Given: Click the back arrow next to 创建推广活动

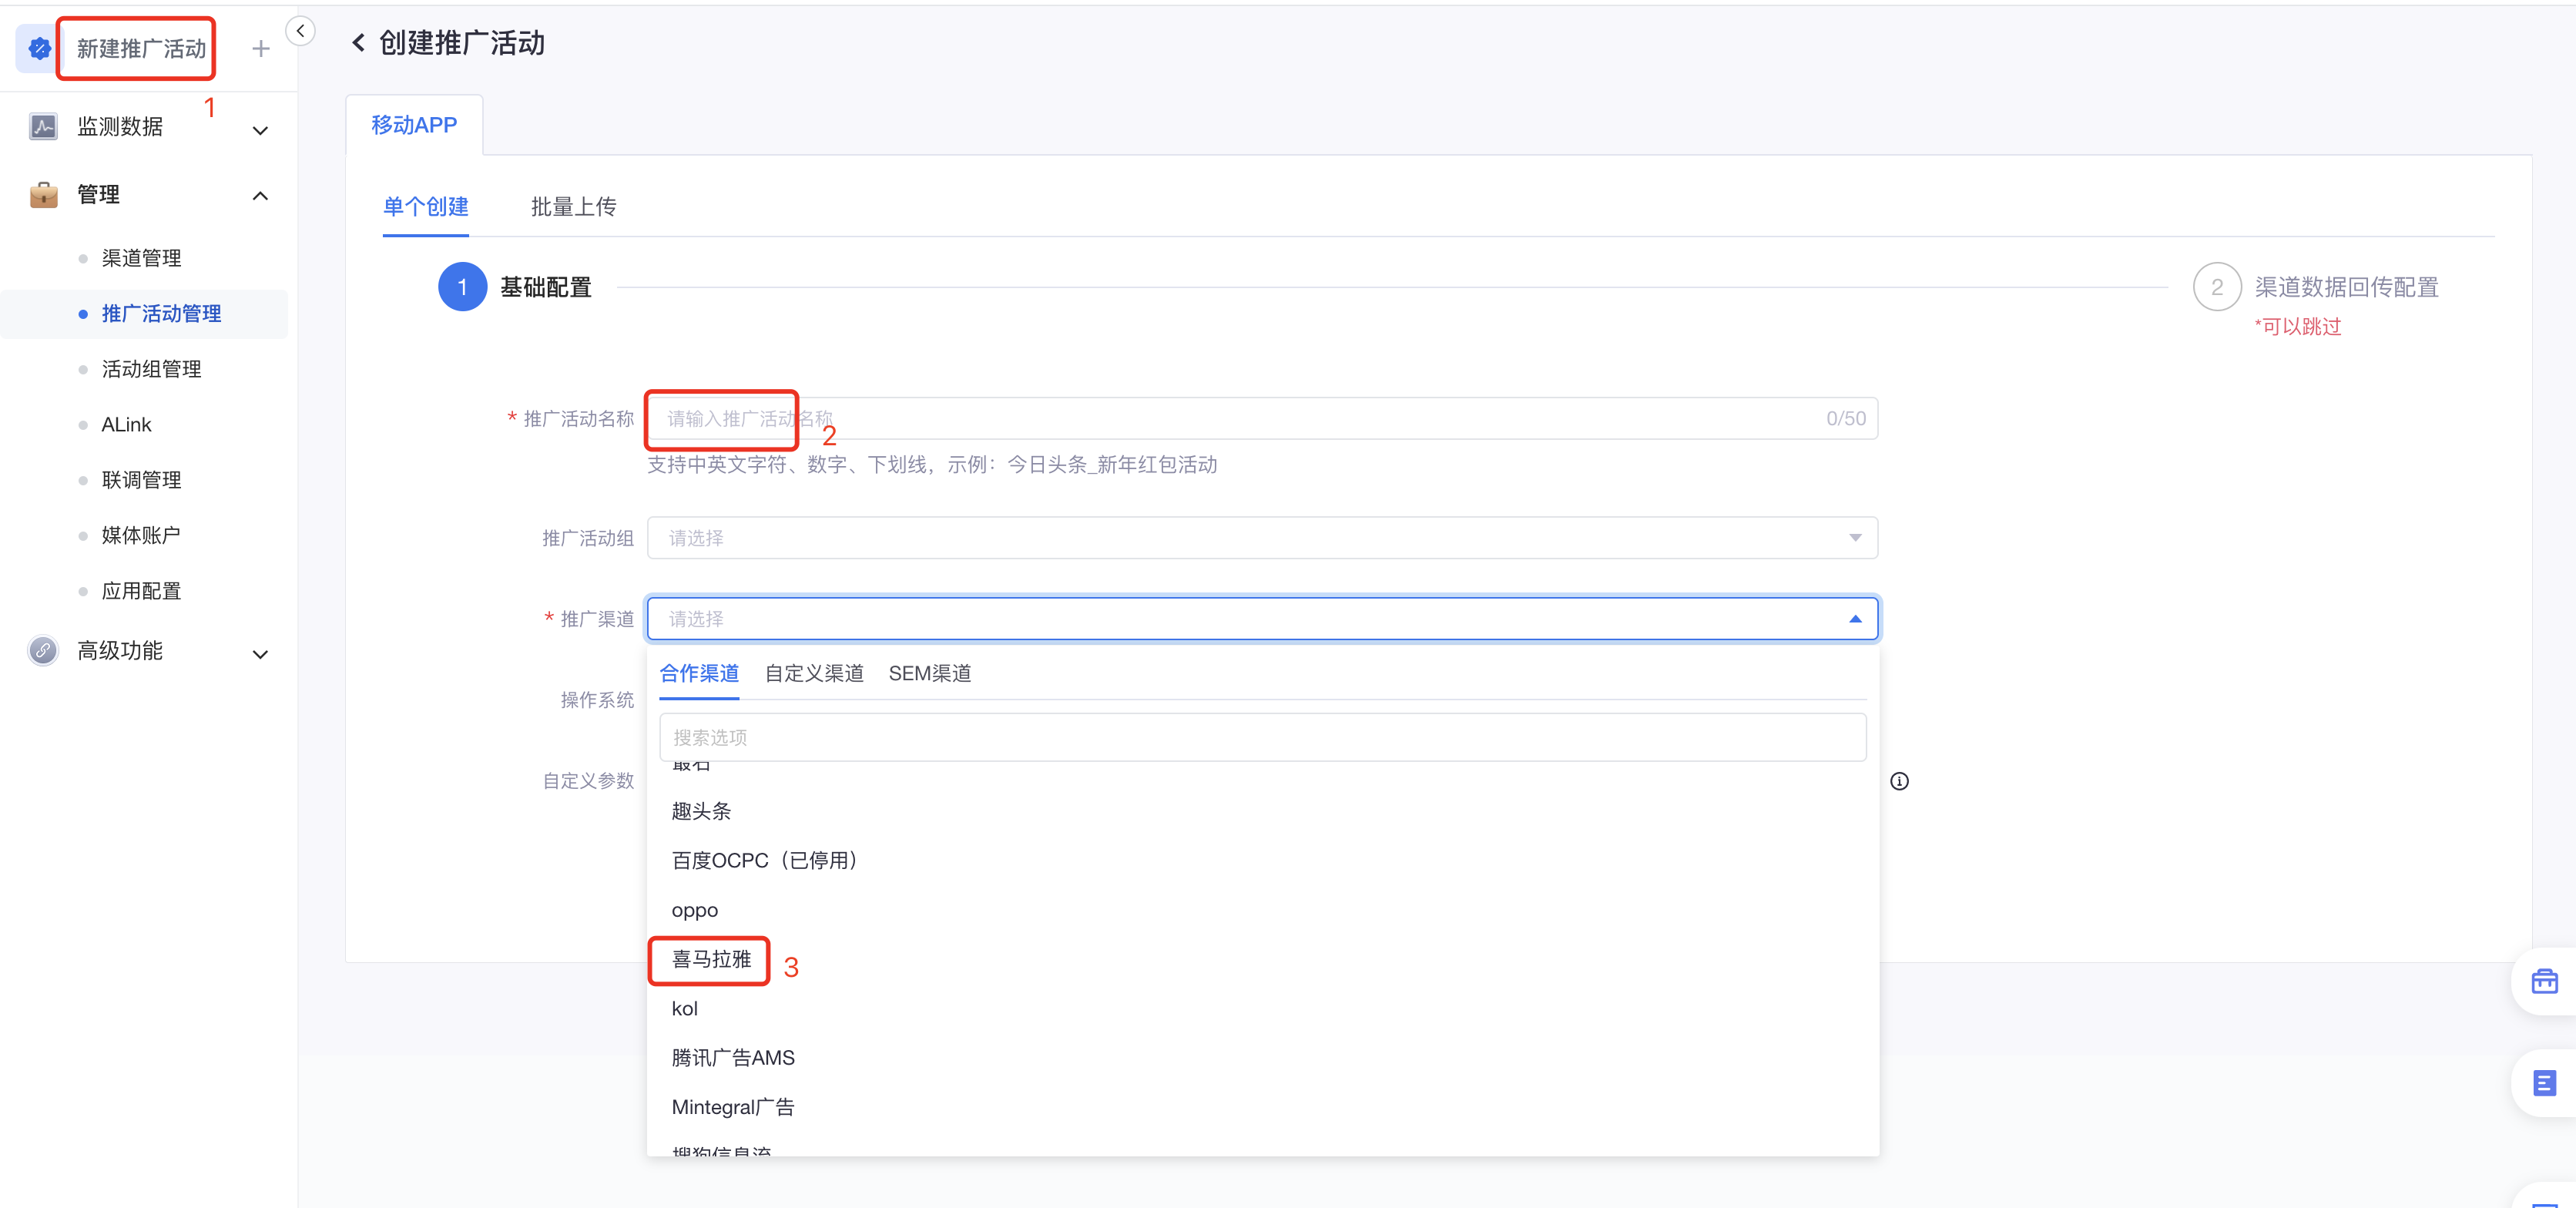Looking at the screenshot, I should (358, 43).
